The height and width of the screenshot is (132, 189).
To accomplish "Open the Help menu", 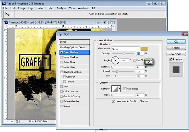I will pos(94,8).
